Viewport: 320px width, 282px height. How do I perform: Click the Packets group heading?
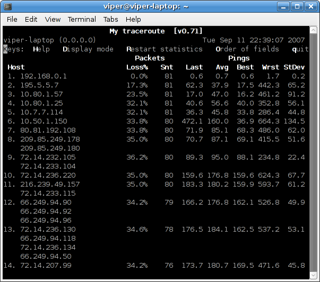(150, 58)
